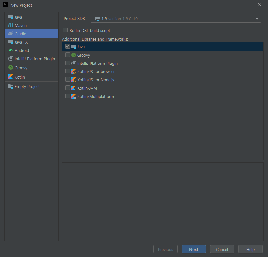Open the Project SDK dropdown arrow
The width and height of the screenshot is (268, 257).
[x=257, y=19]
